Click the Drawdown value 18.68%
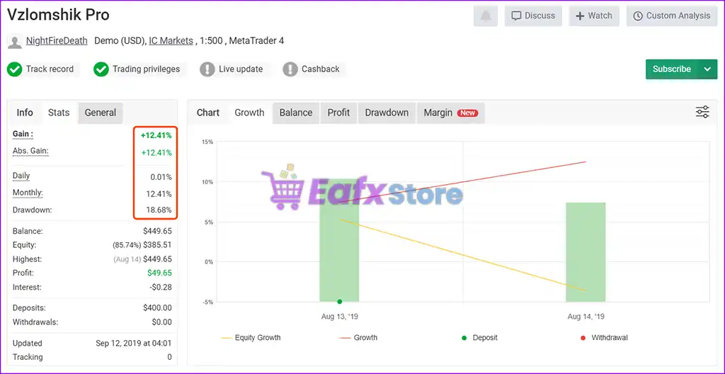Viewport: 725px width, 374px height. [x=159, y=210]
